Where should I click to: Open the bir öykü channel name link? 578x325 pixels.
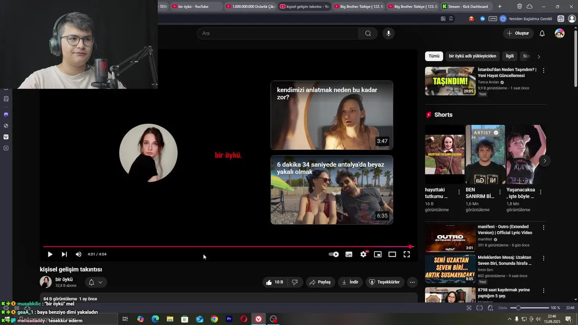tap(64, 279)
